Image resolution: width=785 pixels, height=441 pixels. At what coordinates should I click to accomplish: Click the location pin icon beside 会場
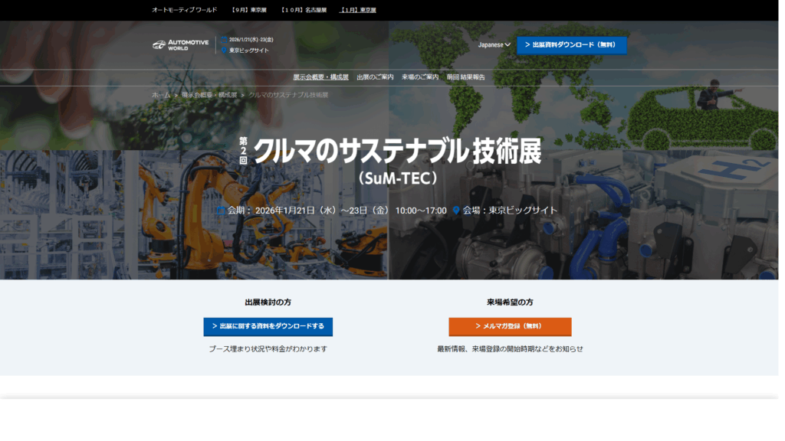pyautogui.click(x=456, y=211)
